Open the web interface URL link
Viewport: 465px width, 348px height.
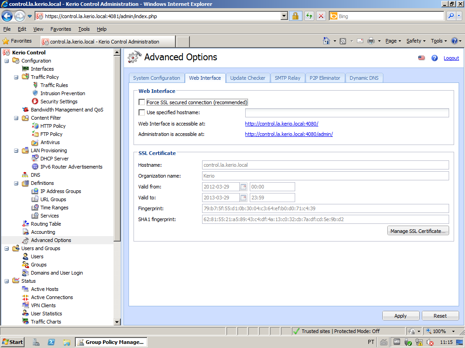tap(282, 124)
